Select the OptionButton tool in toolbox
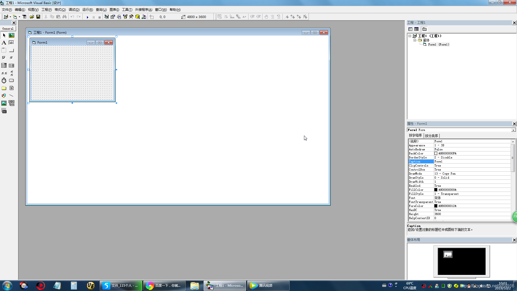The image size is (517, 291). pyautogui.click(x=11, y=58)
